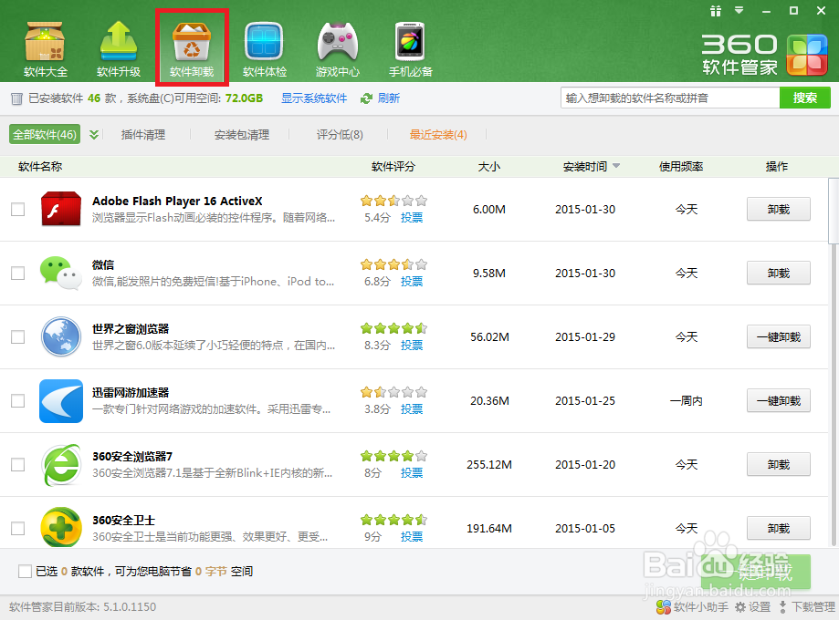839x620 pixels.
Task: Open the 手机必备 phone essentials icon
Action: tap(411, 48)
